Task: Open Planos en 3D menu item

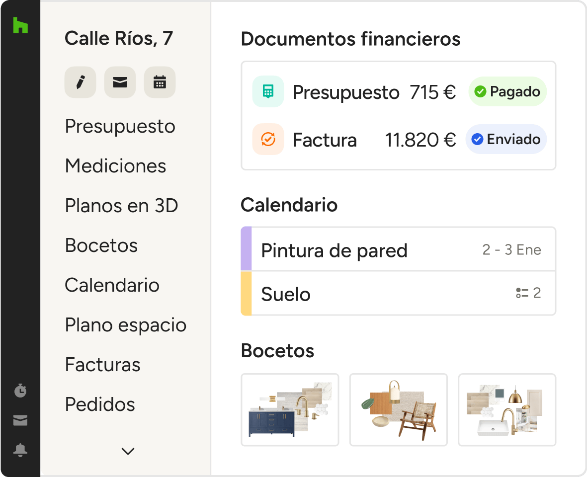Action: coord(121,206)
